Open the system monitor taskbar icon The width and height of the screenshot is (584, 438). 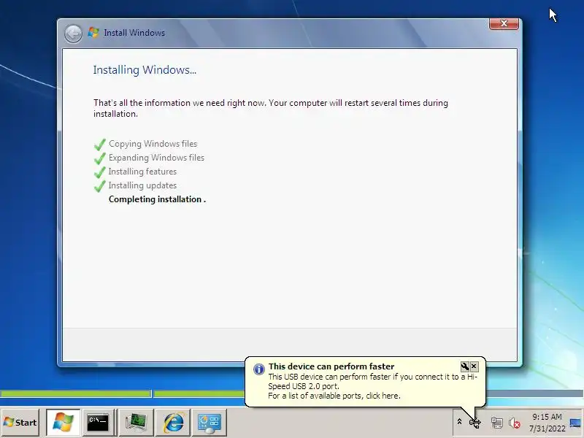pyautogui.click(x=137, y=423)
